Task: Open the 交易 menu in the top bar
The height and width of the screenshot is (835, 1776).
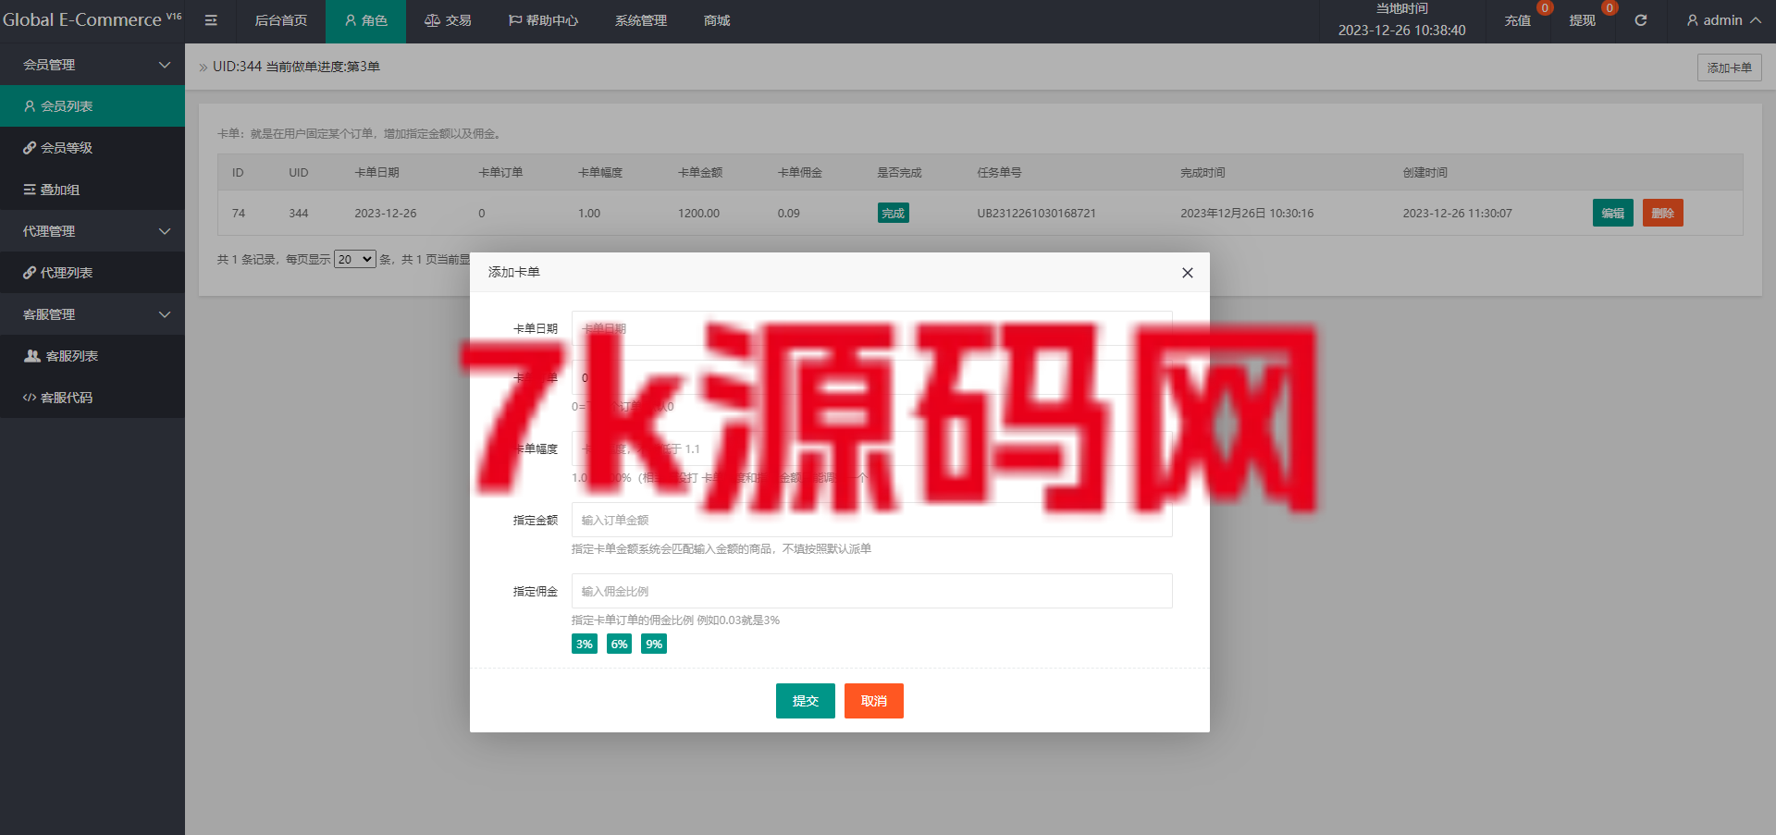Action: point(448,20)
